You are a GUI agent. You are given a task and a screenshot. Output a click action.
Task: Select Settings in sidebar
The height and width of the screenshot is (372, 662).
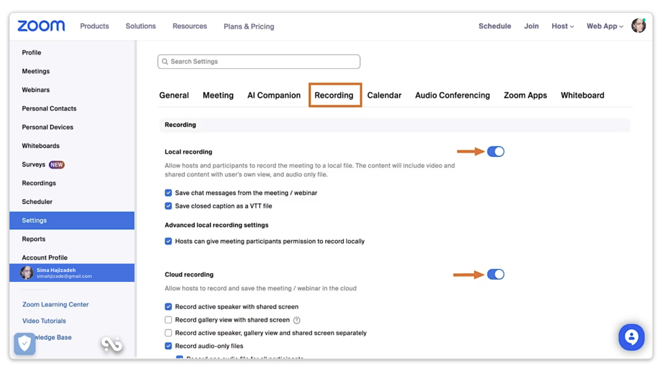tap(72, 220)
